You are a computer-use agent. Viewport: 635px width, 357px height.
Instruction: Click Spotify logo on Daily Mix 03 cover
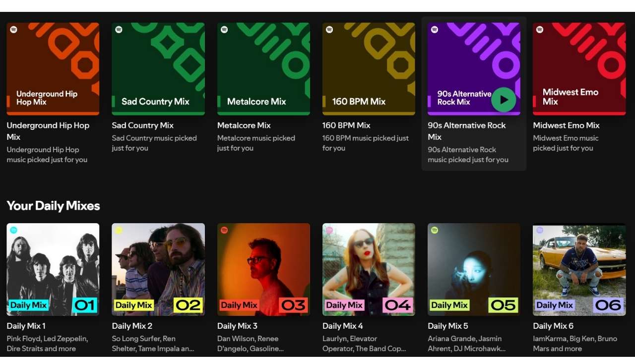pos(224,230)
